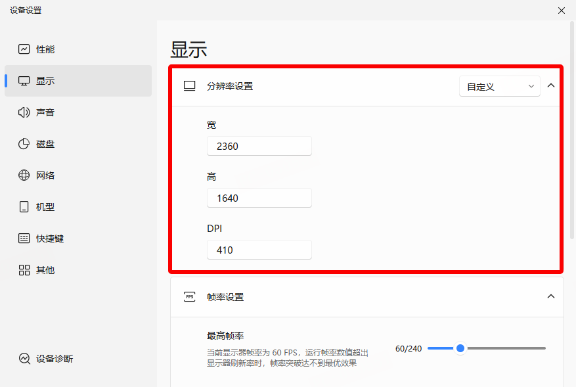The image size is (576, 387).
Task: Click the 宽 input field showing 2360
Action: click(x=259, y=147)
